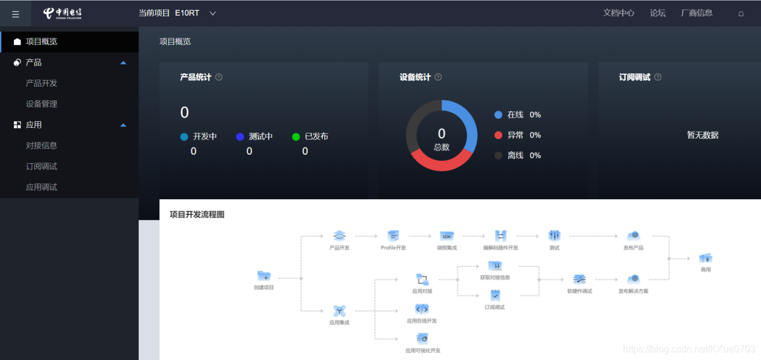Open the 厂商信息 link
The height and width of the screenshot is (360, 761).
click(697, 13)
